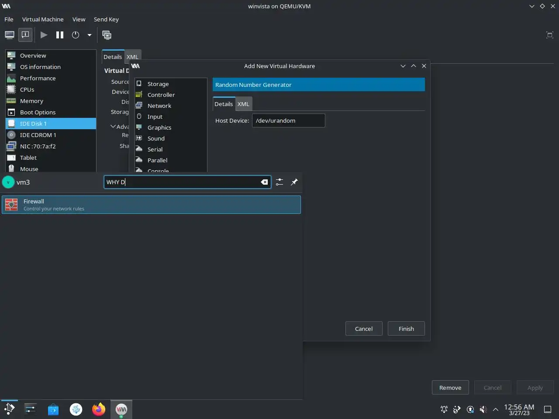The image size is (559, 419).
Task: Click the show desktop button
Action: pyautogui.click(x=548, y=409)
